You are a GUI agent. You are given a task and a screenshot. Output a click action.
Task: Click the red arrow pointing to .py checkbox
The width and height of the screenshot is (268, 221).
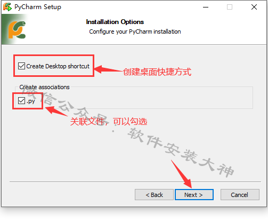point(56,111)
